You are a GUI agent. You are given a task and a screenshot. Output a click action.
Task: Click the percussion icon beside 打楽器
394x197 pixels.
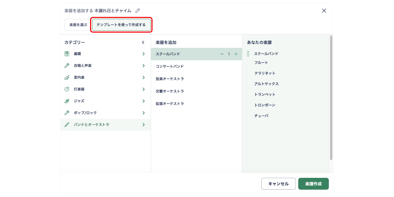point(67,89)
